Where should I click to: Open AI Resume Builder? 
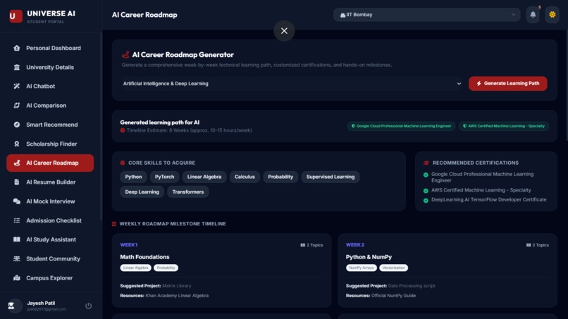50,182
